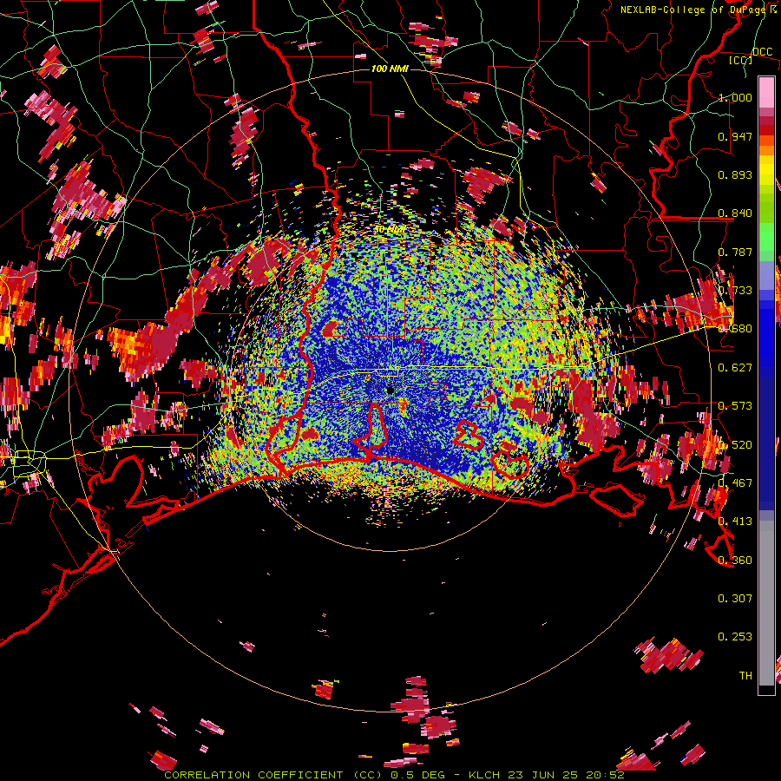Select the 0.413 scale value
The width and height of the screenshot is (781, 781).
pyautogui.click(x=735, y=522)
